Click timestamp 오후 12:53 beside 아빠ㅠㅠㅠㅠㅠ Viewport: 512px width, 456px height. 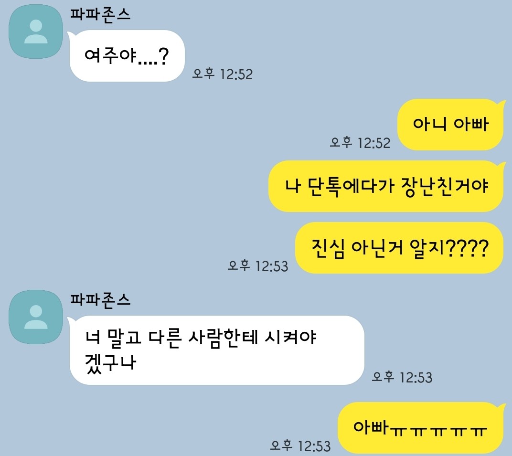[300, 445]
